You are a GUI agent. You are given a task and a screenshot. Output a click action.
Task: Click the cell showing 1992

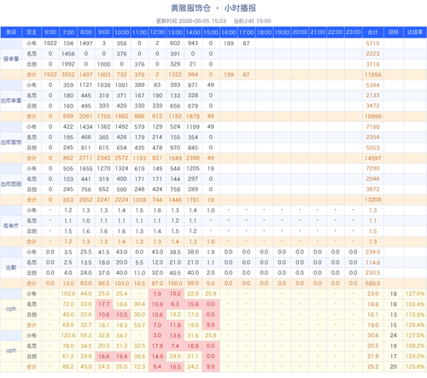pyautogui.click(x=68, y=64)
